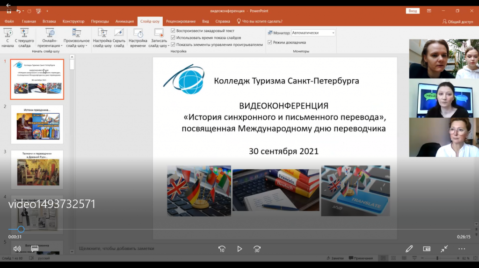The width and height of the screenshot is (479, 268).
Task: Select slide 2 'Истоки праздника' thumbnail
Action: [x=37, y=124]
